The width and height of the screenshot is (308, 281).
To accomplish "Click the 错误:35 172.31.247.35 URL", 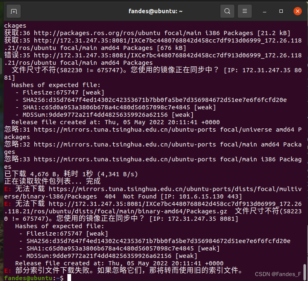I will (x=153, y=59).
